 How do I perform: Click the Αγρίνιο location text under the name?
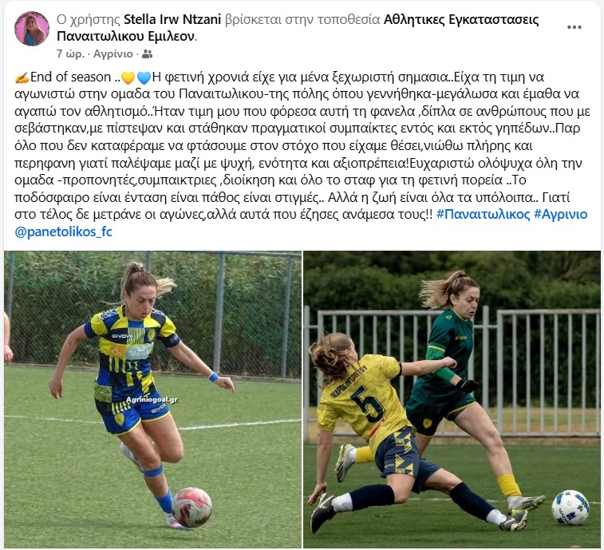tap(113, 54)
